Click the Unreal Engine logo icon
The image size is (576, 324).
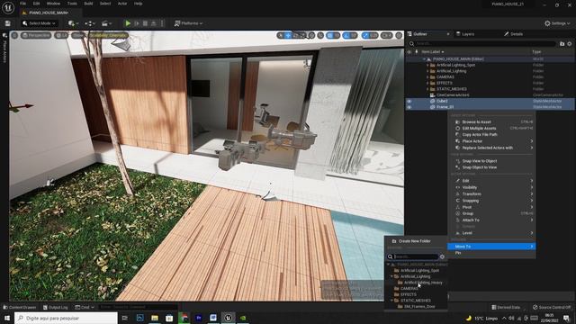point(8,7)
